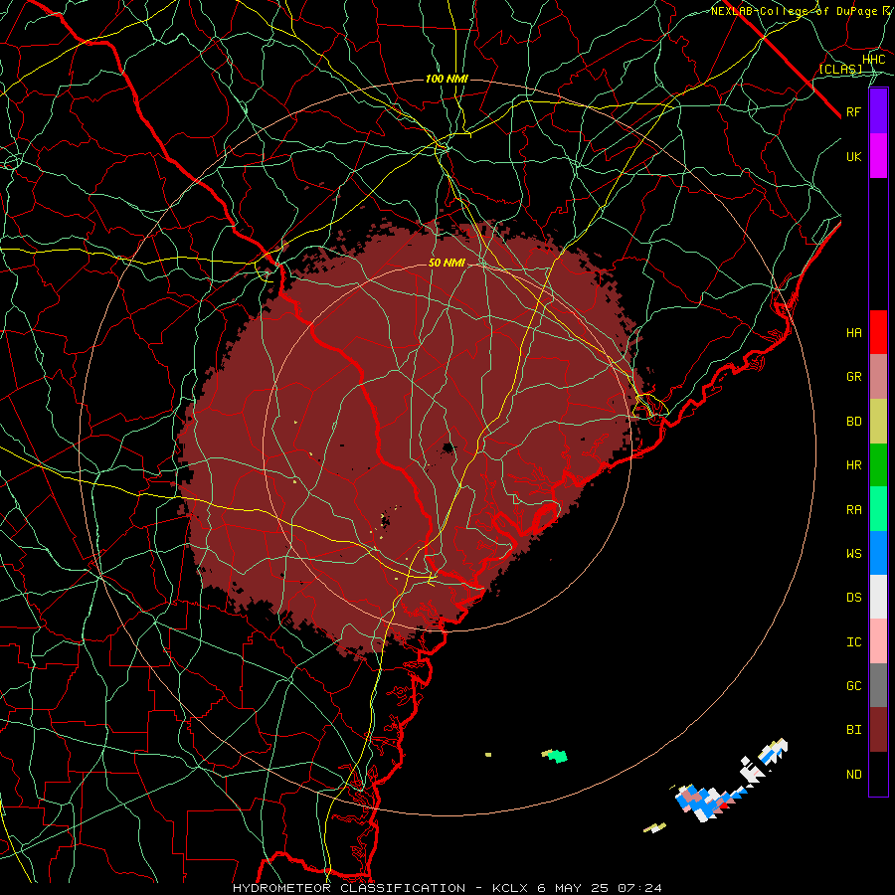The width and height of the screenshot is (895, 895).
Task: Click the "IC" legend label
Action: [853, 642]
